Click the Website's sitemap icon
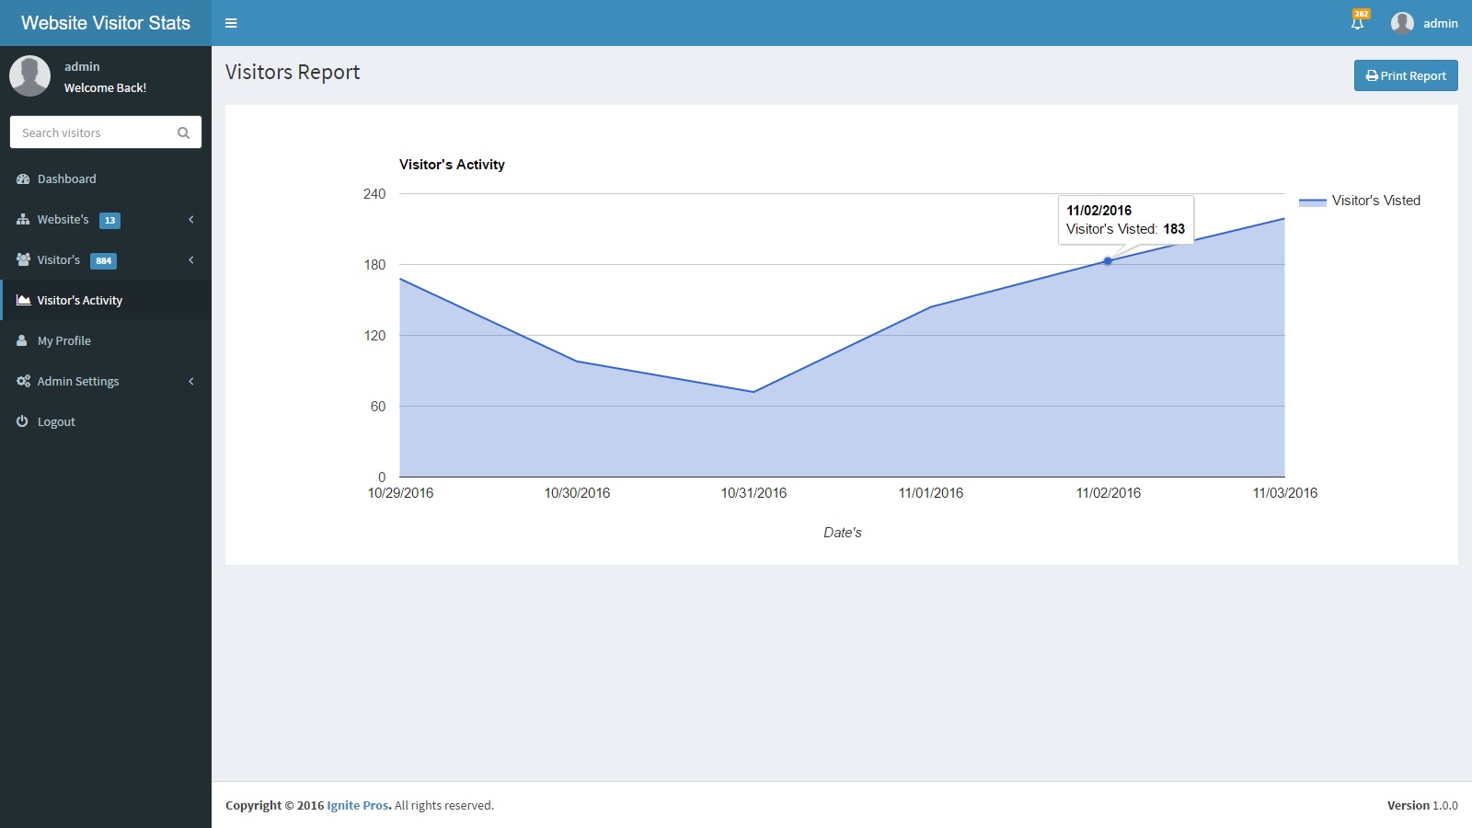This screenshot has height=828, width=1472. [23, 220]
